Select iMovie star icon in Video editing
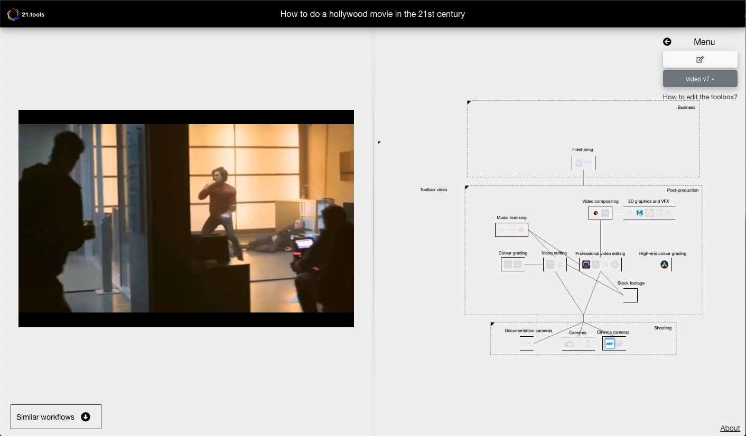This screenshot has height=436, width=746. click(560, 264)
